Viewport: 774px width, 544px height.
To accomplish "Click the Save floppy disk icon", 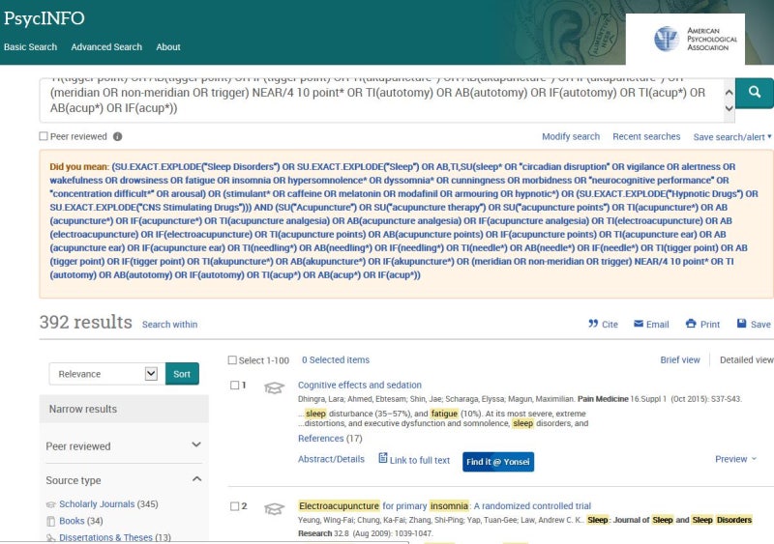I will (x=741, y=324).
